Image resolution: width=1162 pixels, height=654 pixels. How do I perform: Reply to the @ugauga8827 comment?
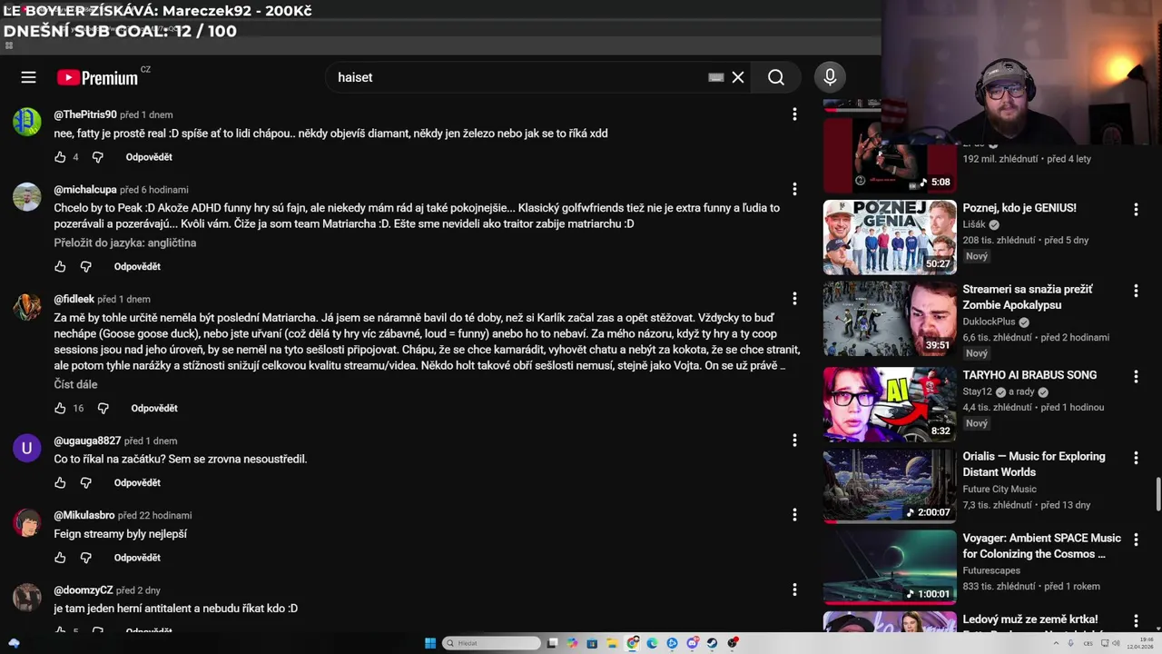click(x=137, y=483)
